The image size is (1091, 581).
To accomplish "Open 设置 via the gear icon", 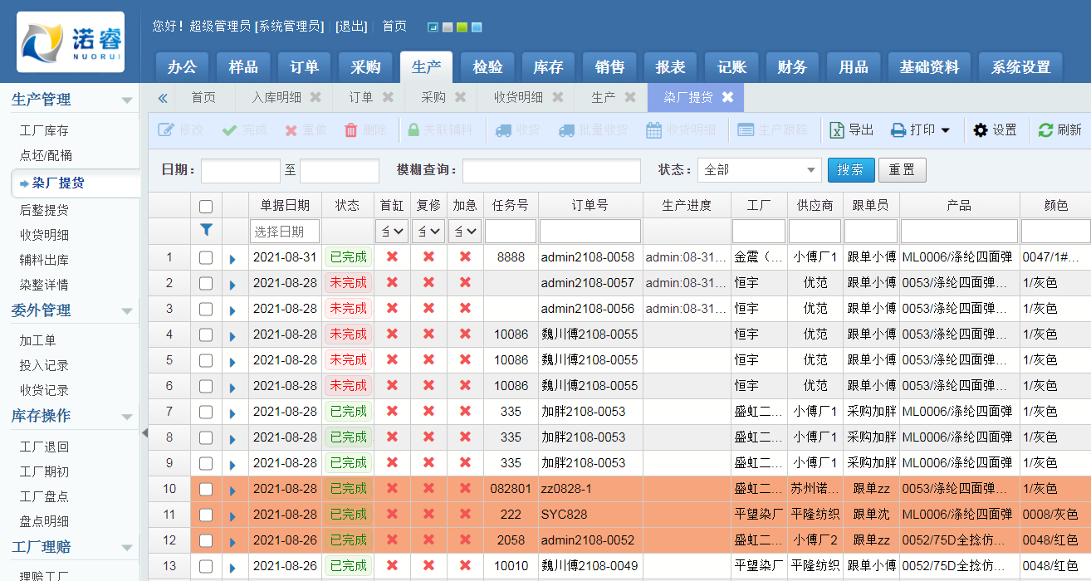I will pyautogui.click(x=981, y=130).
